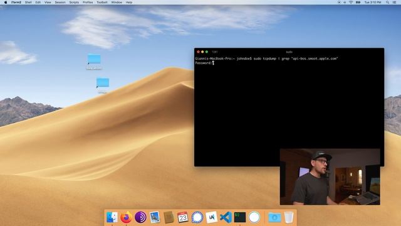Open the white circle app in Dock
Screen dimensions: 401x226
click(x=254, y=217)
